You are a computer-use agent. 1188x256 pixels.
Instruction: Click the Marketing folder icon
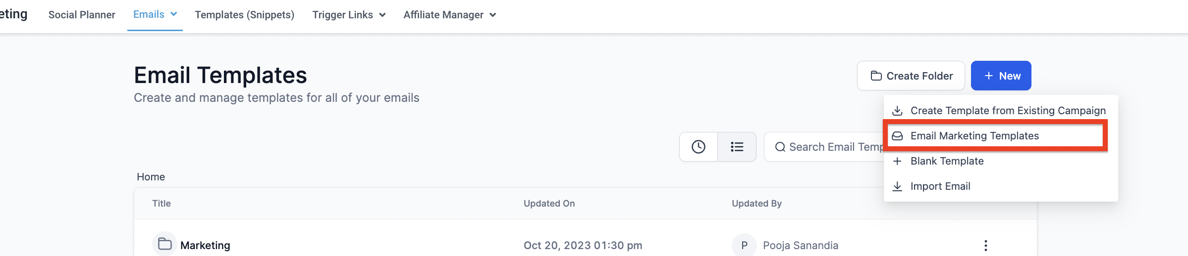[x=164, y=244]
